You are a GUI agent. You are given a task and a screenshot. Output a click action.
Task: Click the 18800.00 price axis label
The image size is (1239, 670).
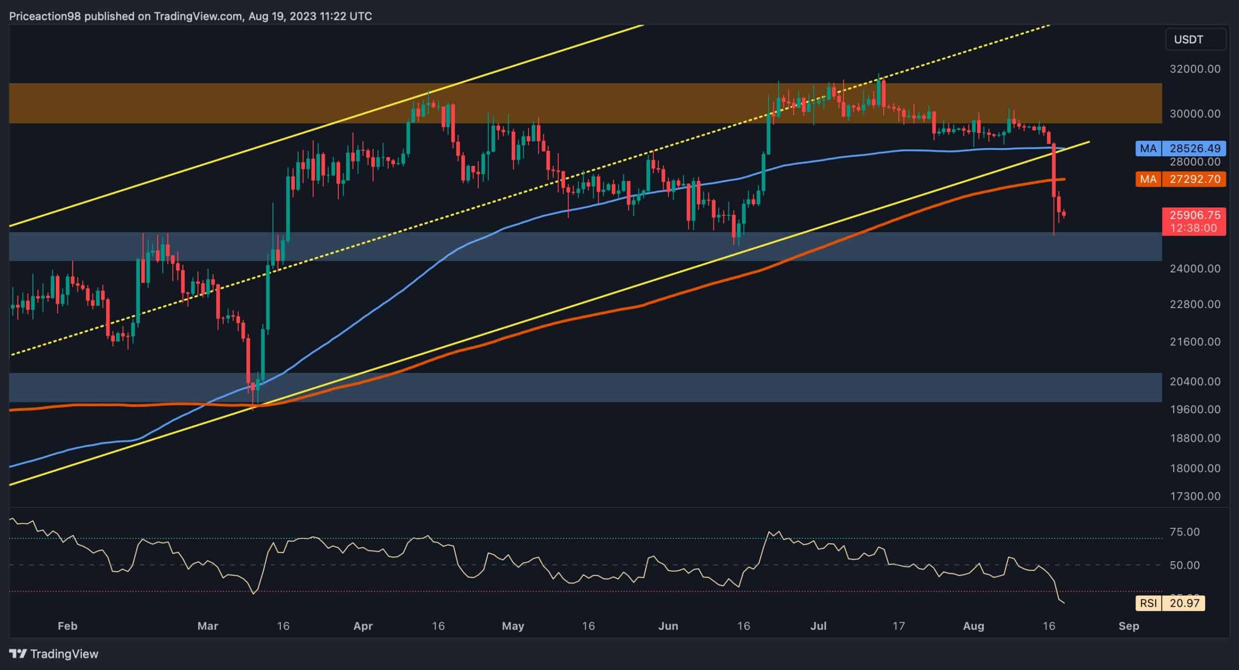[1194, 438]
